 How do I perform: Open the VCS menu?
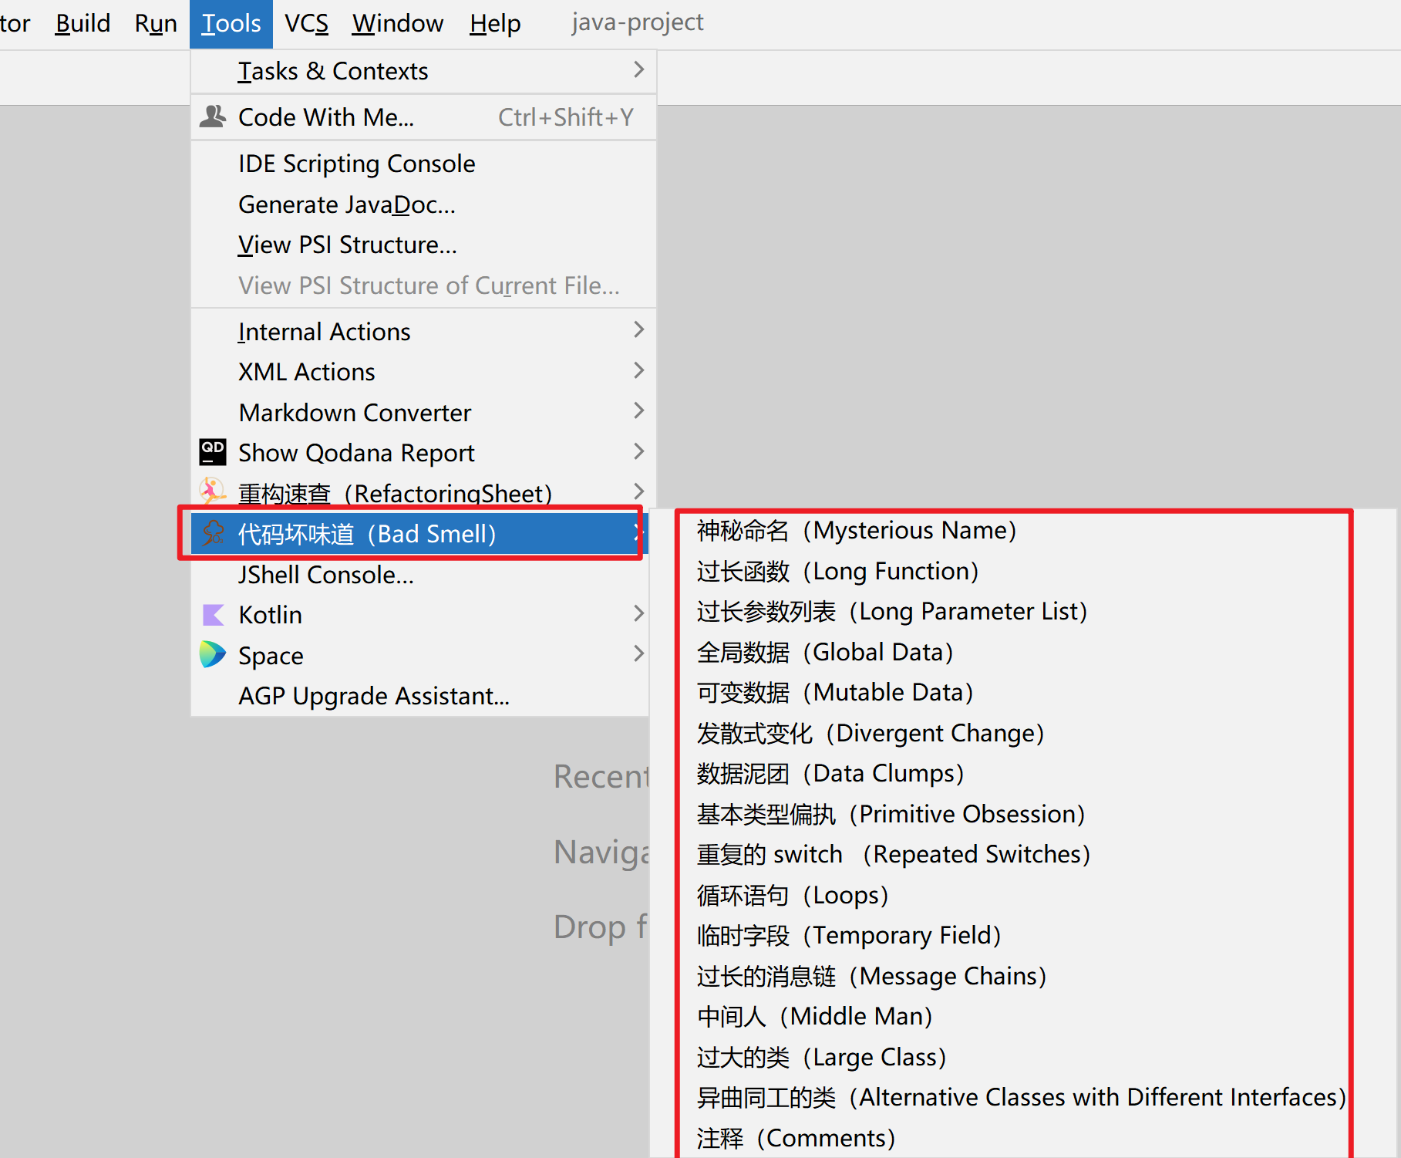(306, 23)
